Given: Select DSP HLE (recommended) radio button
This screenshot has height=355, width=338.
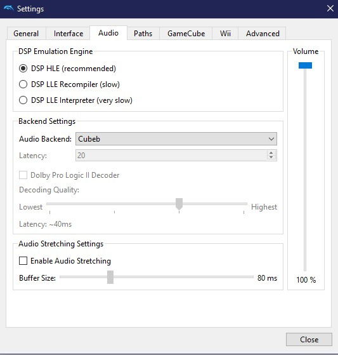Looking at the screenshot, I should pyautogui.click(x=23, y=69).
